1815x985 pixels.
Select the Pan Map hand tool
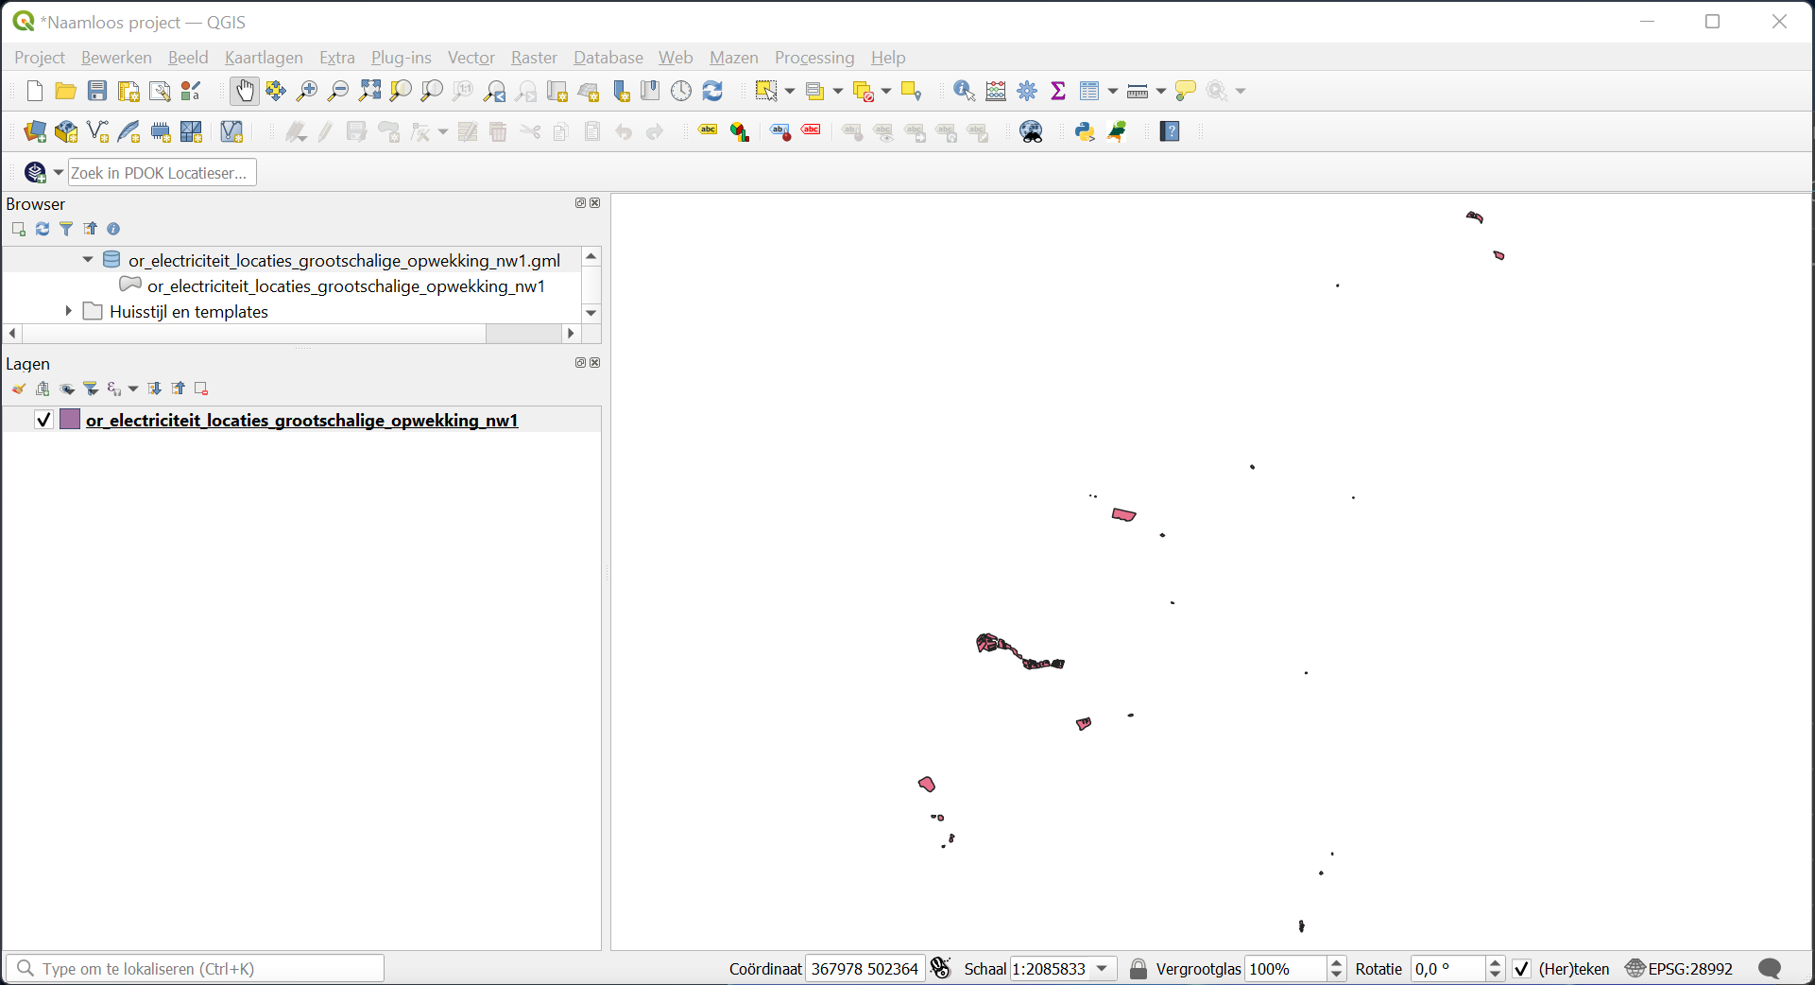click(x=244, y=91)
